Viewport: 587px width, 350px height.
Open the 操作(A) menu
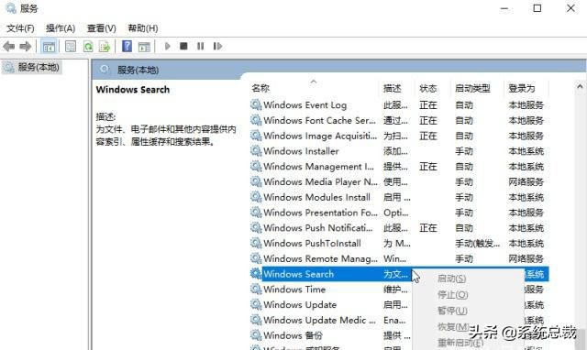pyautogui.click(x=61, y=28)
